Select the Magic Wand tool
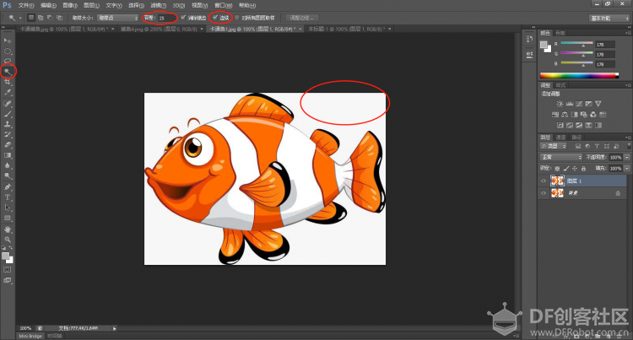Screen dimensions: 633x340 pyautogui.click(x=8, y=72)
